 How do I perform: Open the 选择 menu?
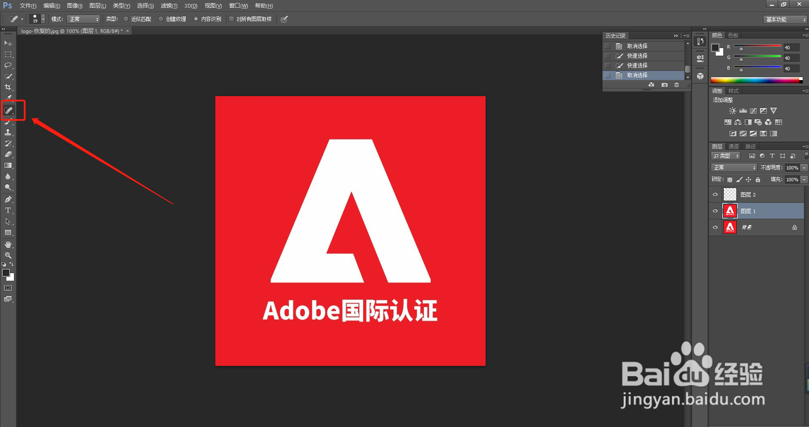pyautogui.click(x=145, y=5)
